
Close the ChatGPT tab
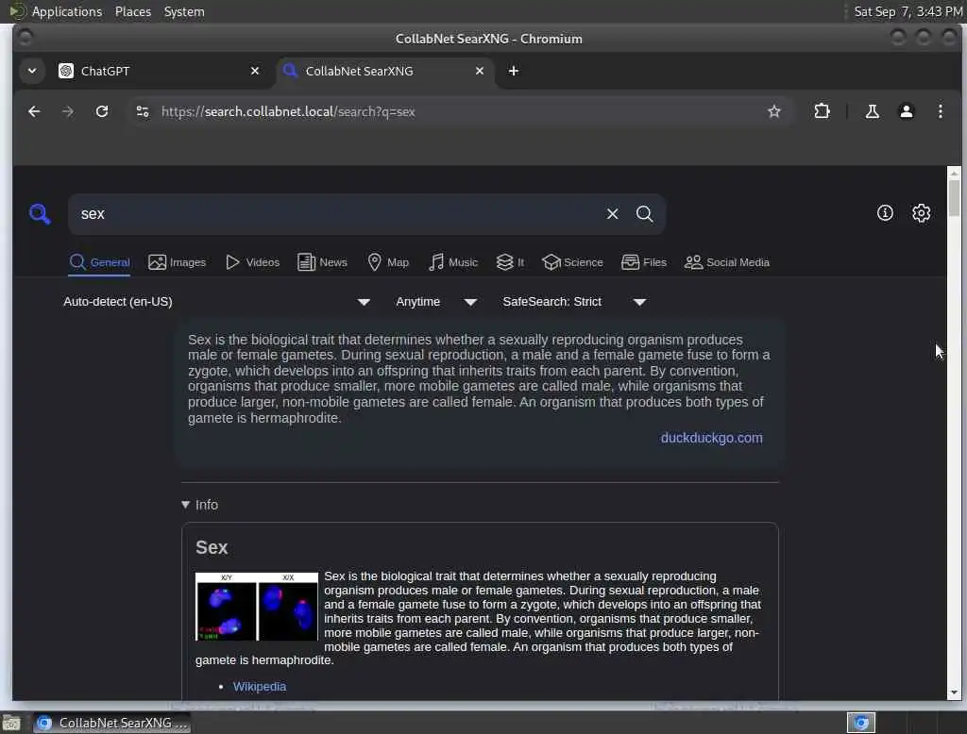click(x=255, y=71)
